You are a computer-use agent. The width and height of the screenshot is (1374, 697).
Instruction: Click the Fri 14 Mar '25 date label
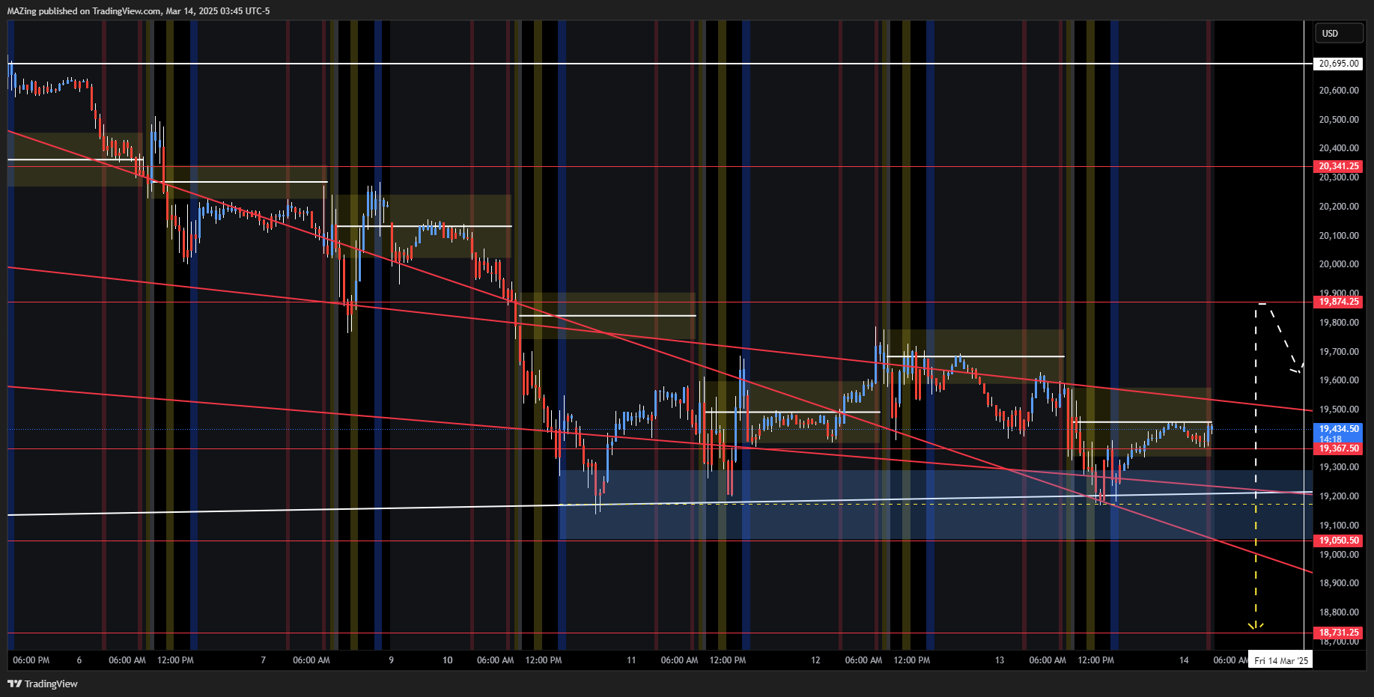click(1281, 660)
